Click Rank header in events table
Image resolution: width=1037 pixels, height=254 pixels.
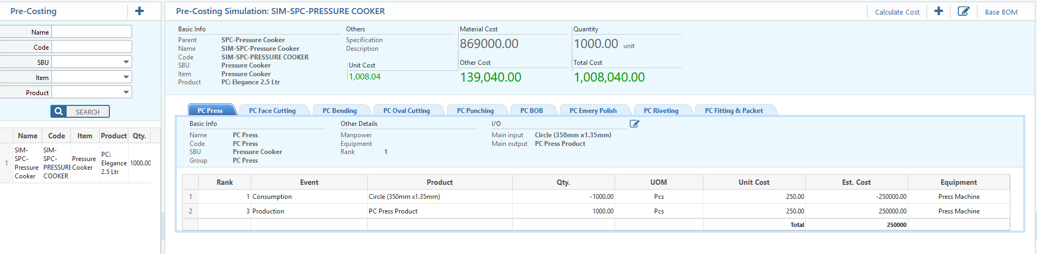pyautogui.click(x=225, y=182)
